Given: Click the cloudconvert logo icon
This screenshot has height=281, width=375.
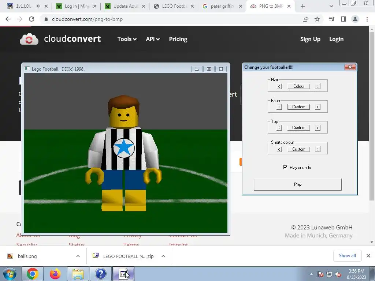Looking at the screenshot, I should (29, 39).
